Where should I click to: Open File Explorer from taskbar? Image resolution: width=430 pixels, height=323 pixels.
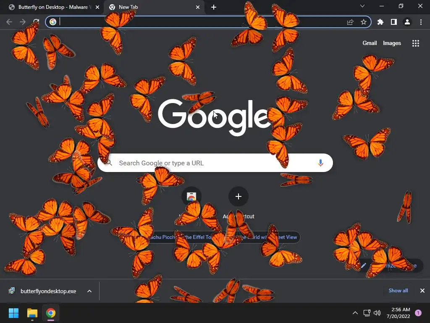click(32, 313)
